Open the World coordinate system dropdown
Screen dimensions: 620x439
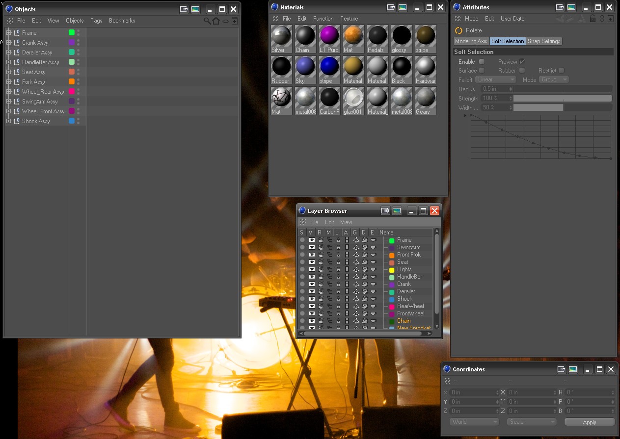[x=474, y=422]
